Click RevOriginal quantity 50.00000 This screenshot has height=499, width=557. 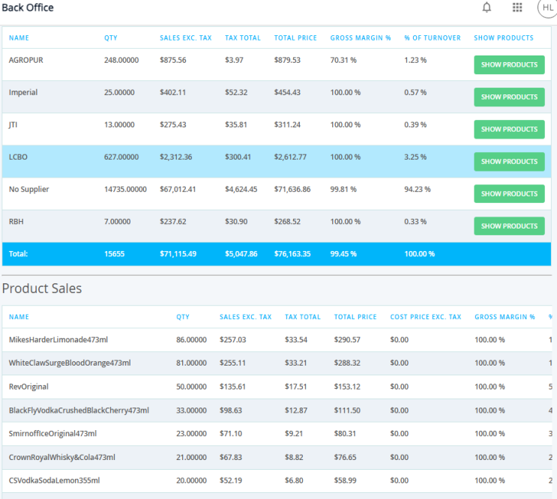[x=191, y=387]
